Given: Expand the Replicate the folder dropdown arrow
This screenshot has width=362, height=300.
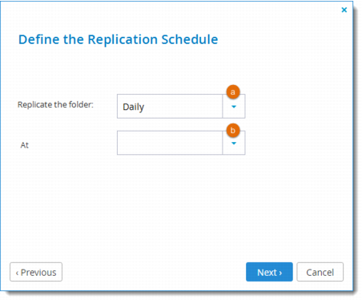Looking at the screenshot, I should coord(234,107).
